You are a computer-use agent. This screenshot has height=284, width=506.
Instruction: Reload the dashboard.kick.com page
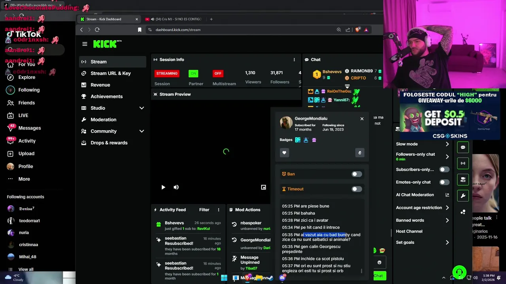pyautogui.click(x=97, y=30)
